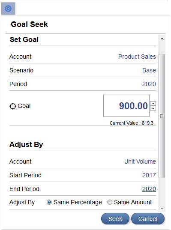Open the Set Goal period 2020 selector
This screenshot has height=230, width=171.
click(x=149, y=84)
